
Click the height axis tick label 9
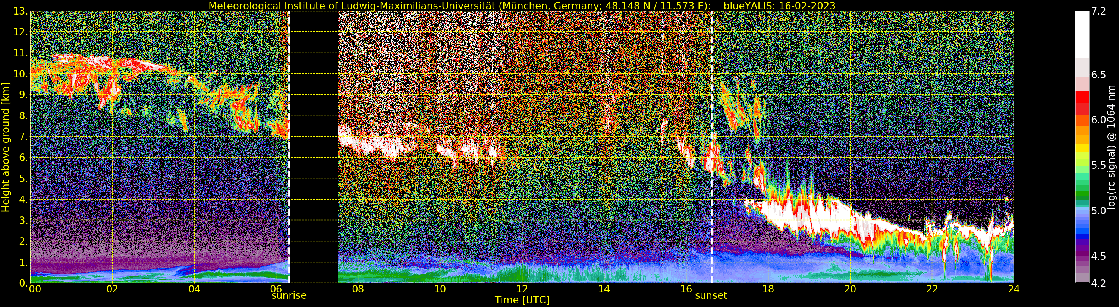click(x=24, y=95)
